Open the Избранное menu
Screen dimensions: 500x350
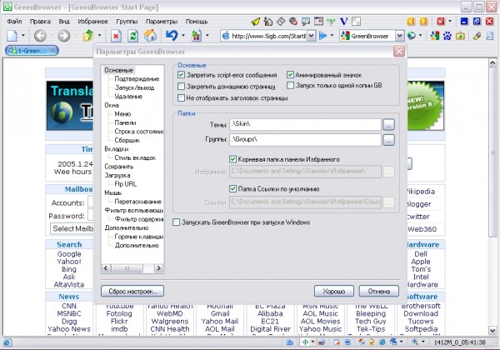tap(92, 22)
